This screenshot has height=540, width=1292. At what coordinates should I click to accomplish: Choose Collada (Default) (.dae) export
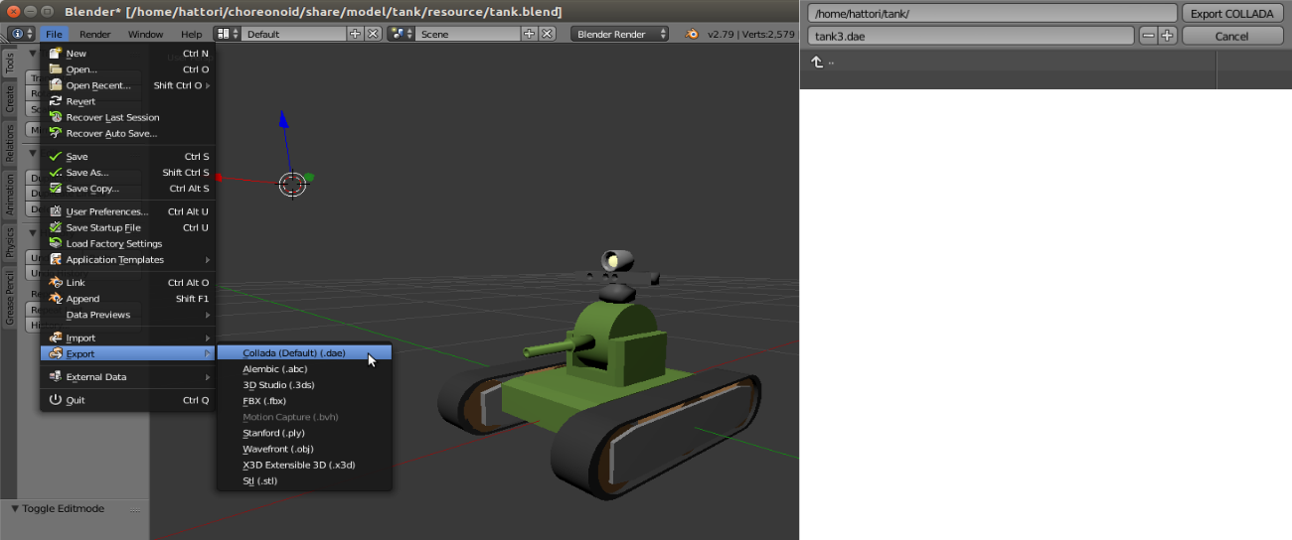tap(293, 353)
